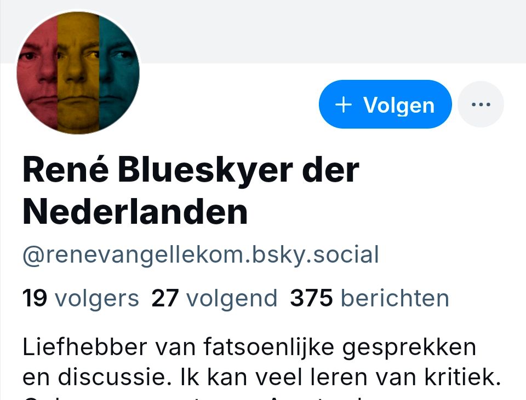The width and height of the screenshot is (526, 400).
Task: Select the 375 berichten count
Action: pos(369,298)
